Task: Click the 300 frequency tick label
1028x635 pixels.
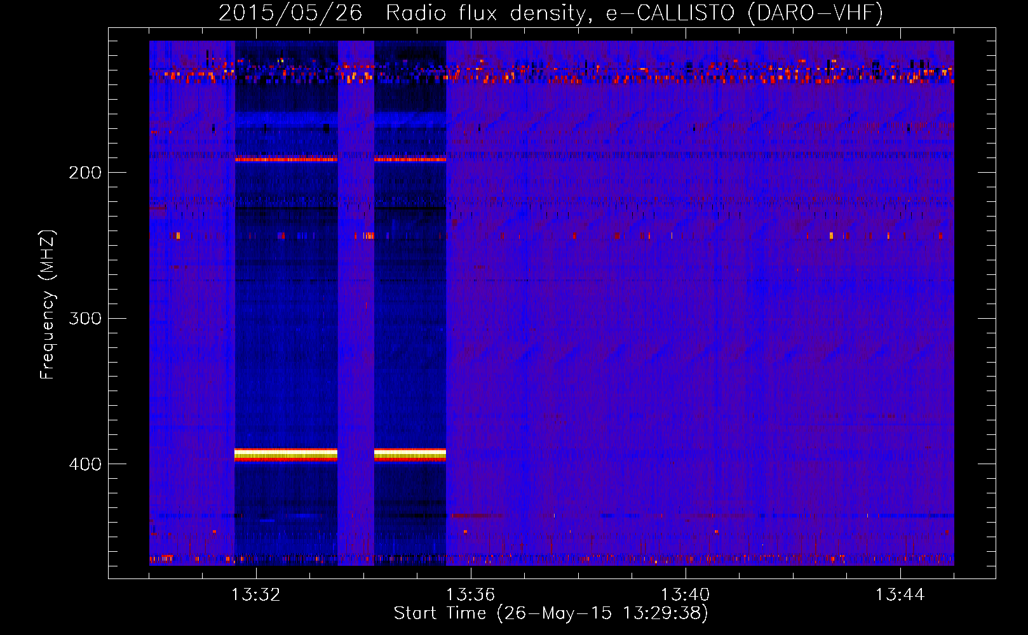Action: point(85,318)
